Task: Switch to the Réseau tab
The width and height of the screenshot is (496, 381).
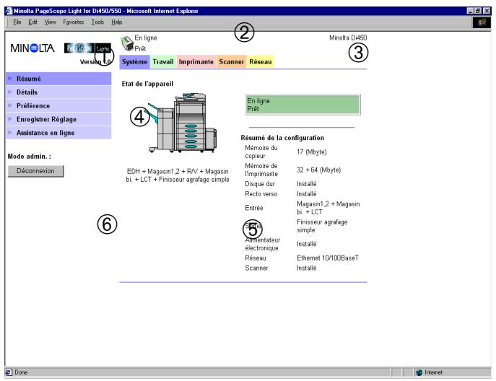Action: click(261, 61)
